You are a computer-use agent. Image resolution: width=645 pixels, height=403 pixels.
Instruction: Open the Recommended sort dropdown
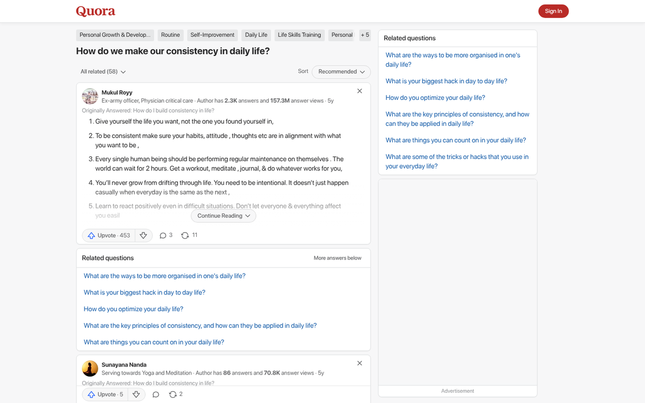(341, 71)
